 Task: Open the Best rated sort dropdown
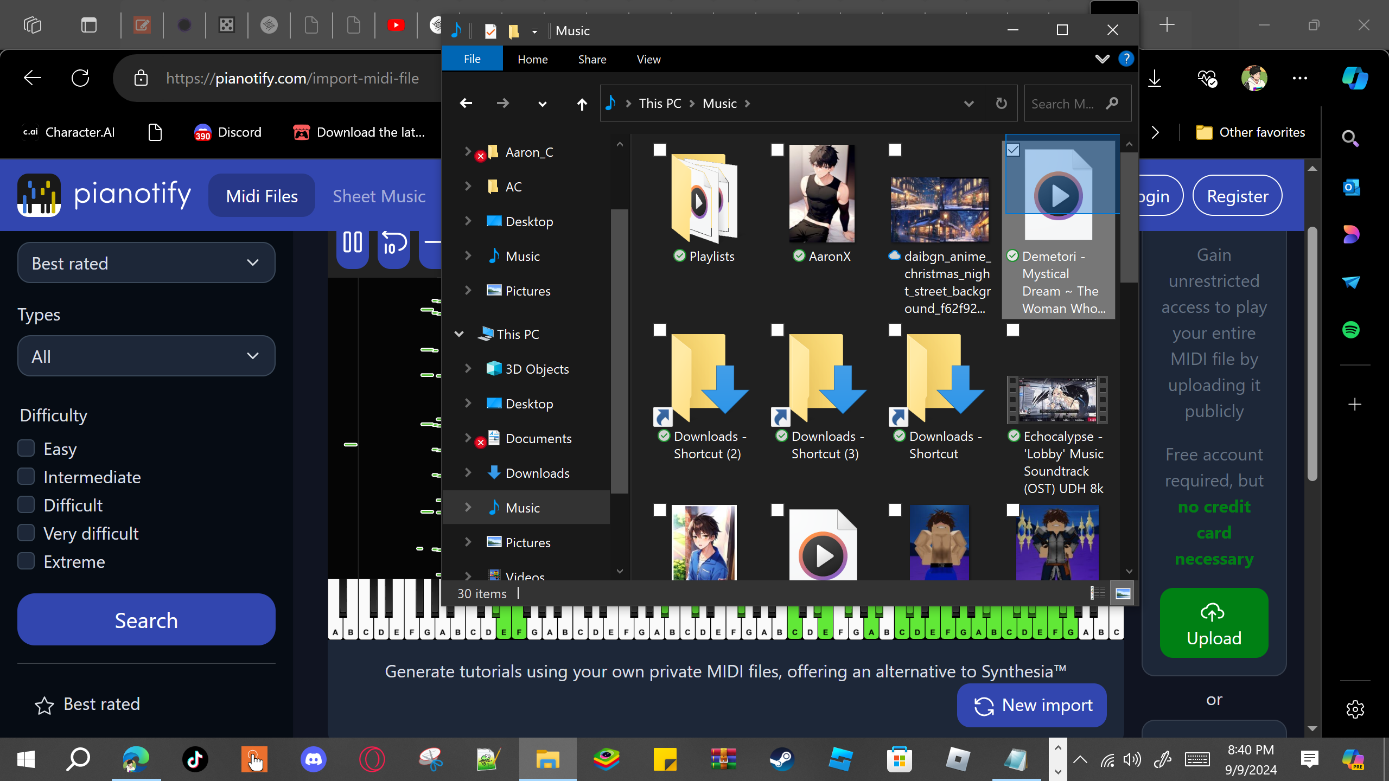tap(146, 263)
